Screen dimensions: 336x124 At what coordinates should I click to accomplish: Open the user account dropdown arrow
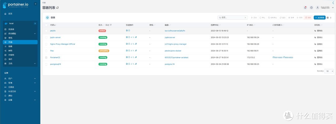coord(333,7)
